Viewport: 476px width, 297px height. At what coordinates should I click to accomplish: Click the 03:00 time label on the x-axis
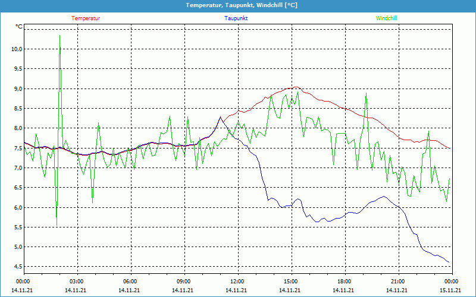click(76, 282)
